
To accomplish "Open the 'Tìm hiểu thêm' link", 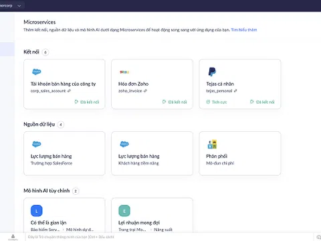I will 244,29.
